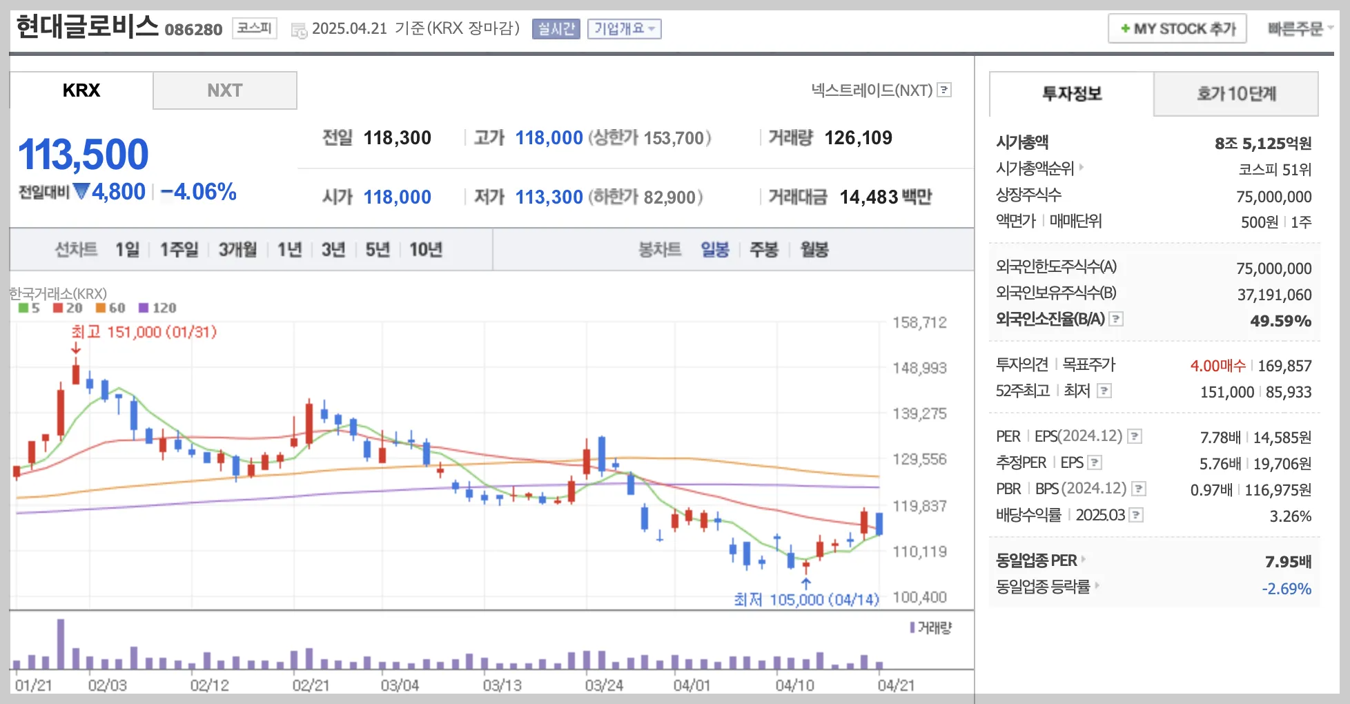Viewport: 1350px width, 704px height.
Task: Click the 저가 value 113,300
Action: (549, 197)
